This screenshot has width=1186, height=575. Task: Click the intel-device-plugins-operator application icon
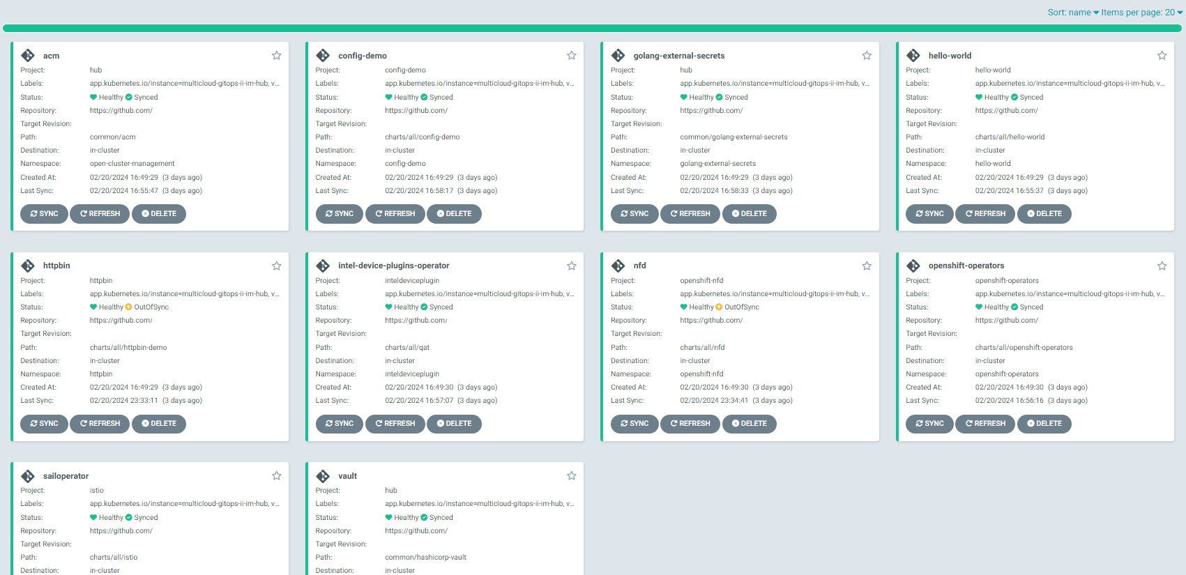pyautogui.click(x=323, y=266)
